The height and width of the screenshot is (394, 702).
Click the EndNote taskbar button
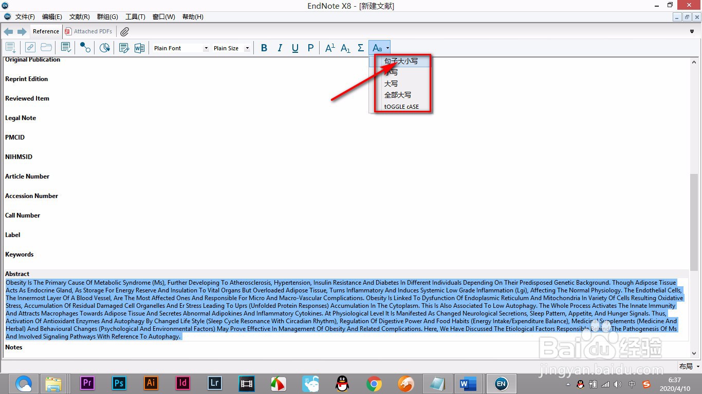501,383
